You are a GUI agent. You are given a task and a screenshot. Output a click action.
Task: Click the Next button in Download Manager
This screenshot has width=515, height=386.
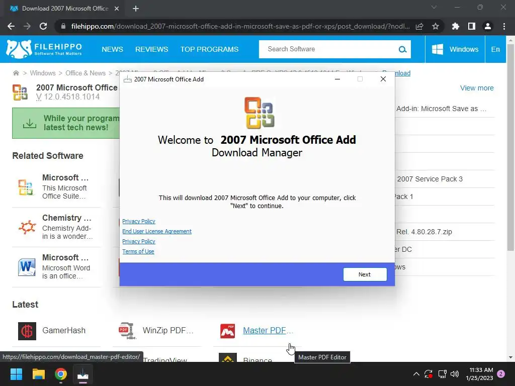click(365, 274)
